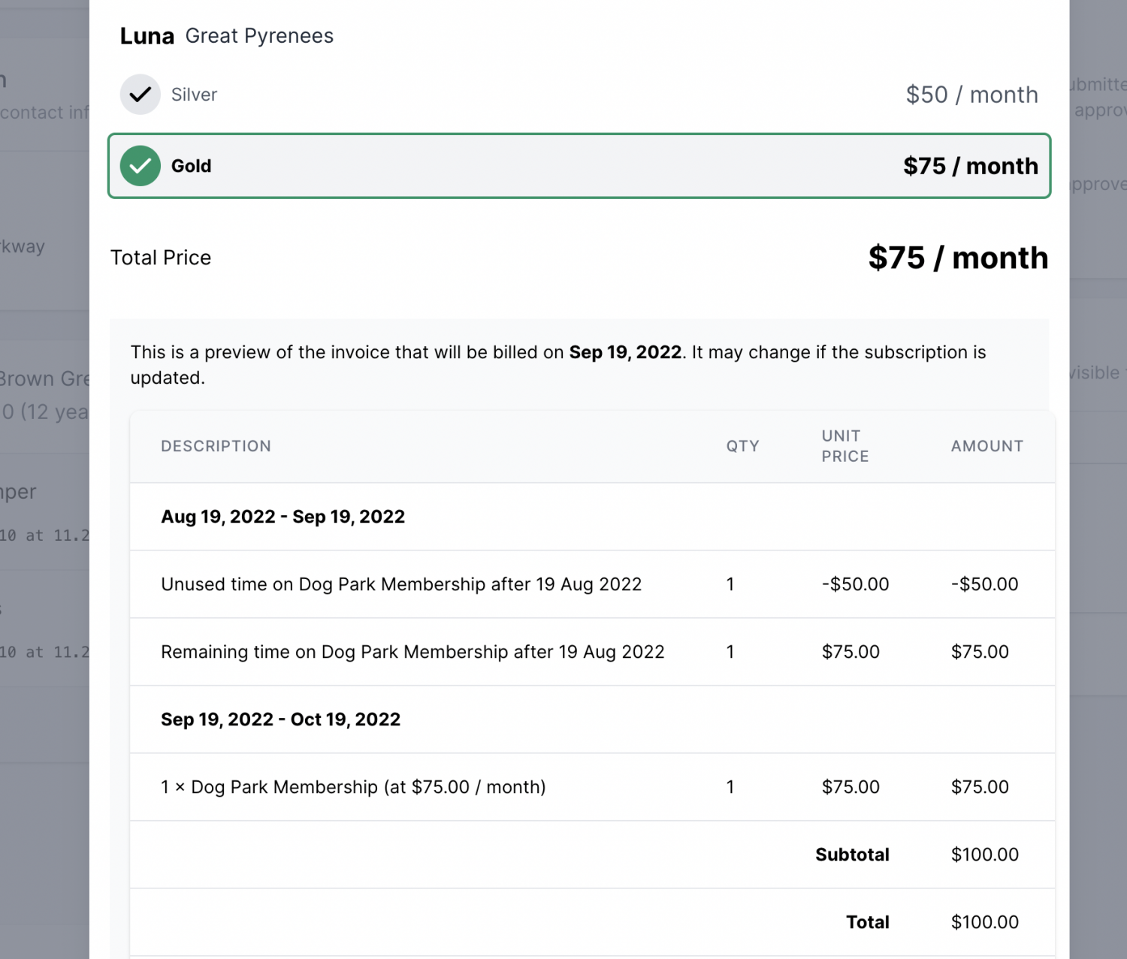Select the Silver plan checkmark circle
1127x959 pixels.
pyautogui.click(x=140, y=95)
